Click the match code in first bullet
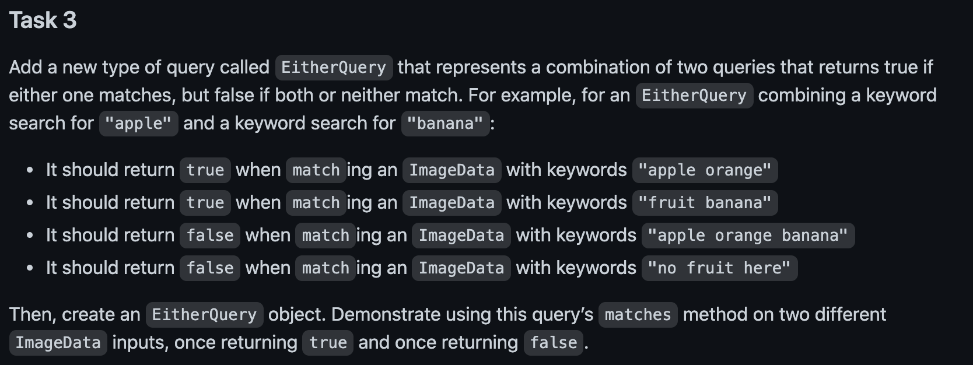Screen dimensions: 973x365 pyautogui.click(x=316, y=170)
